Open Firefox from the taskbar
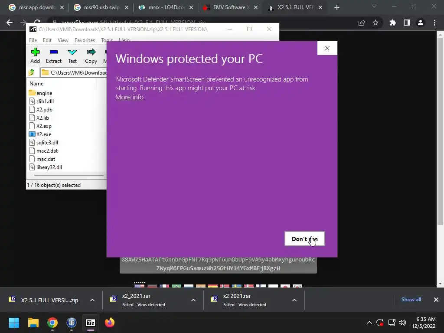The image size is (444, 333). click(x=110, y=323)
